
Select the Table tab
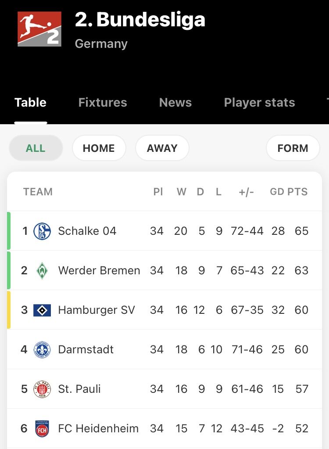click(x=31, y=103)
